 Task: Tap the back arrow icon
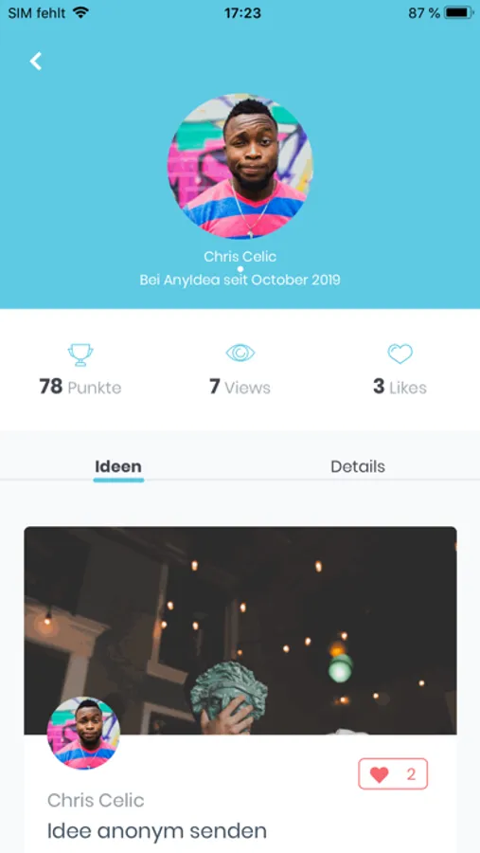pos(36,62)
